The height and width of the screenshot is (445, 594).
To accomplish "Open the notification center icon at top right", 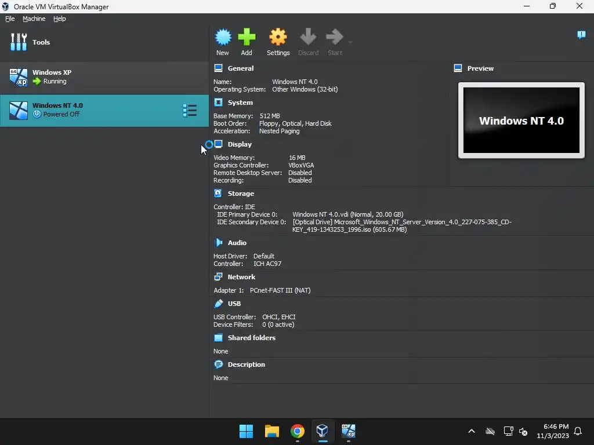I will pyautogui.click(x=581, y=35).
